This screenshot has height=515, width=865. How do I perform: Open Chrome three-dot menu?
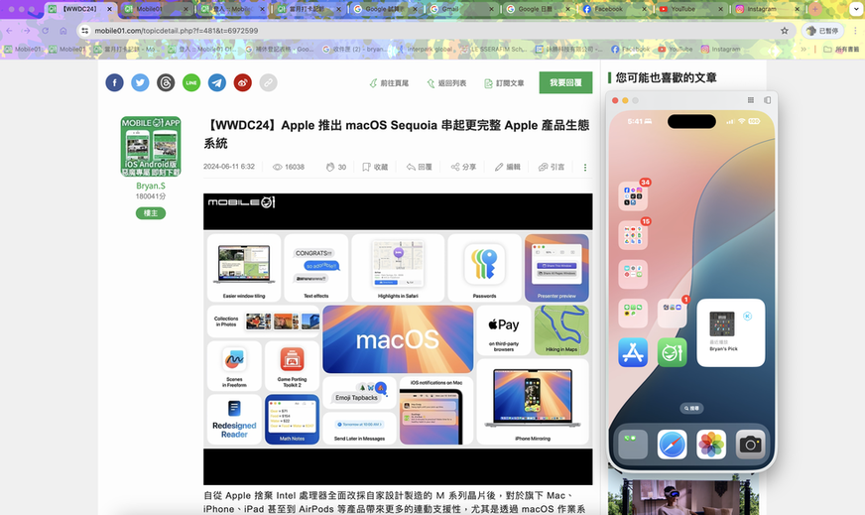tap(856, 31)
